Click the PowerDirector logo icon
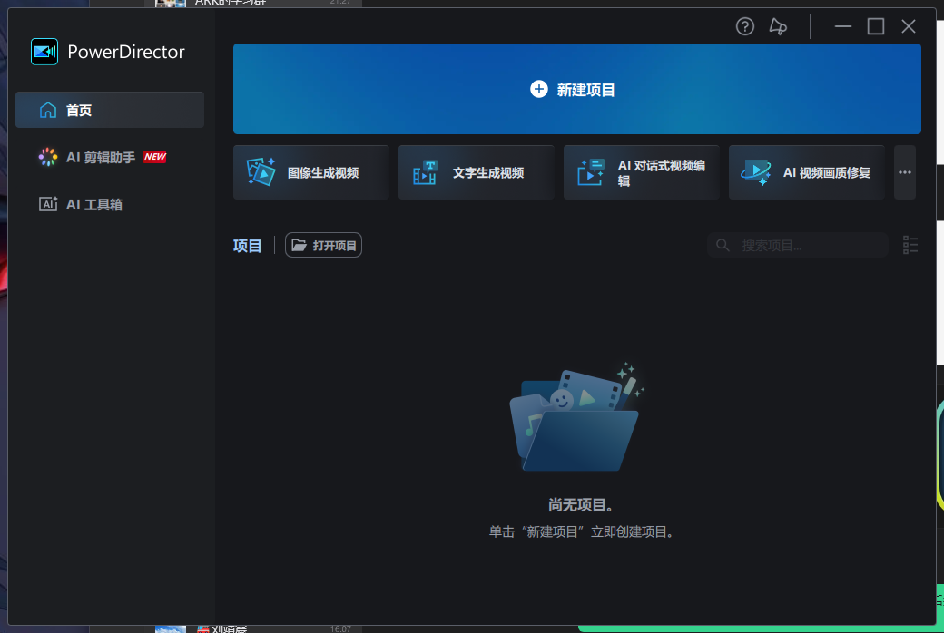Screen dimensions: 944x633 click(44, 52)
